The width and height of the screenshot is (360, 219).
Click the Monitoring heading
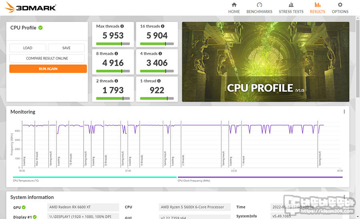(23, 112)
